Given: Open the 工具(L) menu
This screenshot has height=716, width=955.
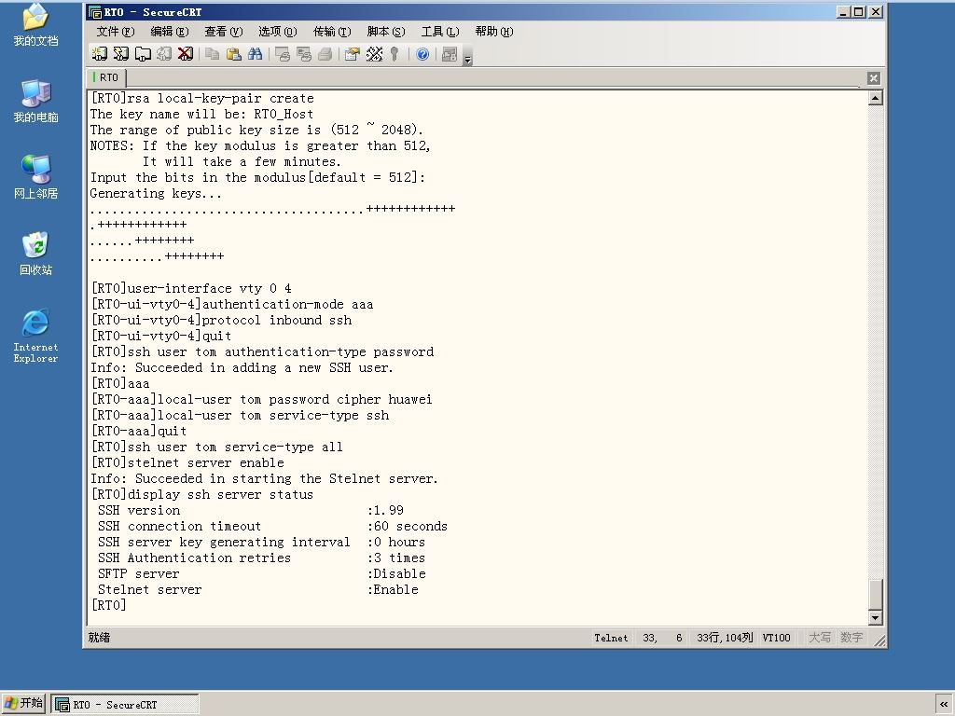Looking at the screenshot, I should 440,31.
